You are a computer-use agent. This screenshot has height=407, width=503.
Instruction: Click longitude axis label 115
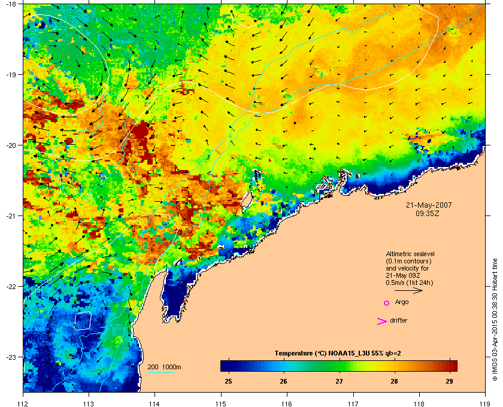221,404
